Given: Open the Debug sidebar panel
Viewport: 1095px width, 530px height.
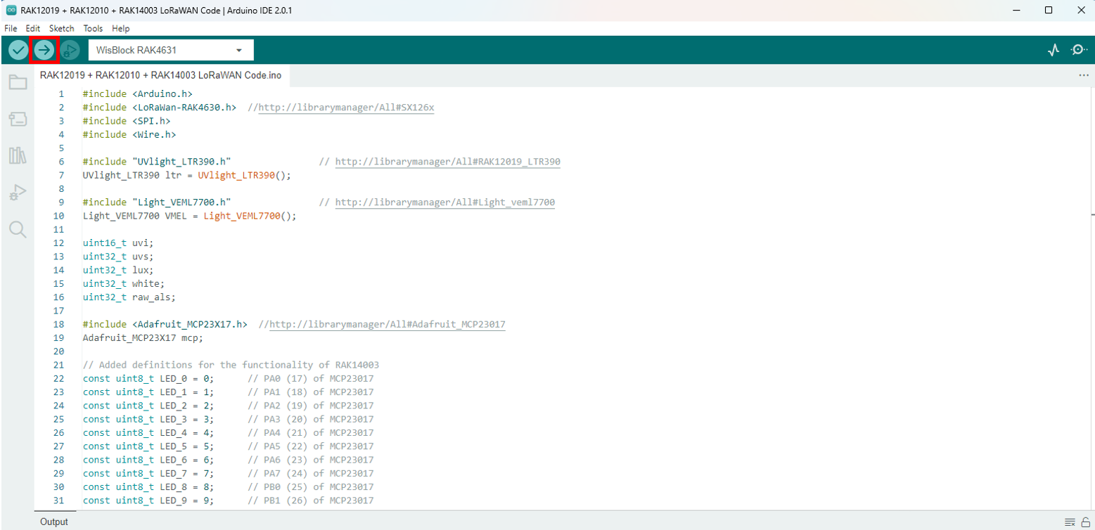Looking at the screenshot, I should [18, 192].
